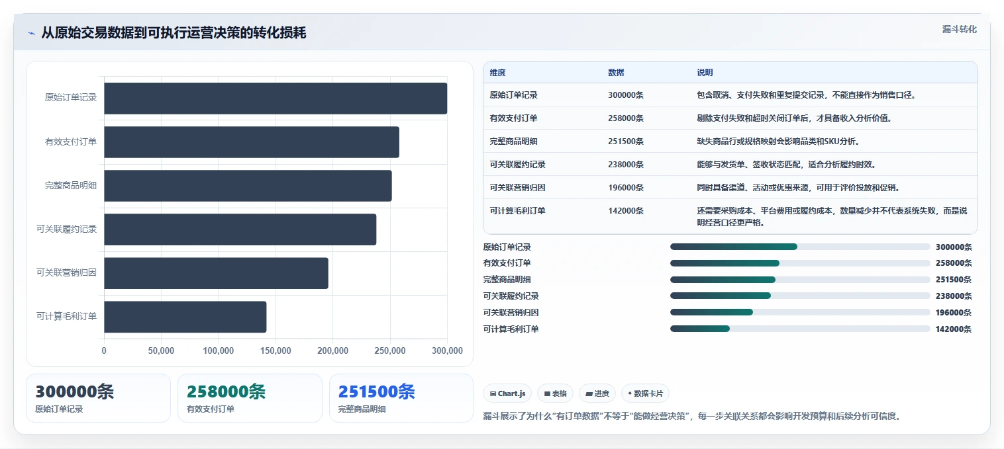Screen dimensions: 1004x449
Task: Click the description starting 同时具备渠道
Action: tap(798, 188)
